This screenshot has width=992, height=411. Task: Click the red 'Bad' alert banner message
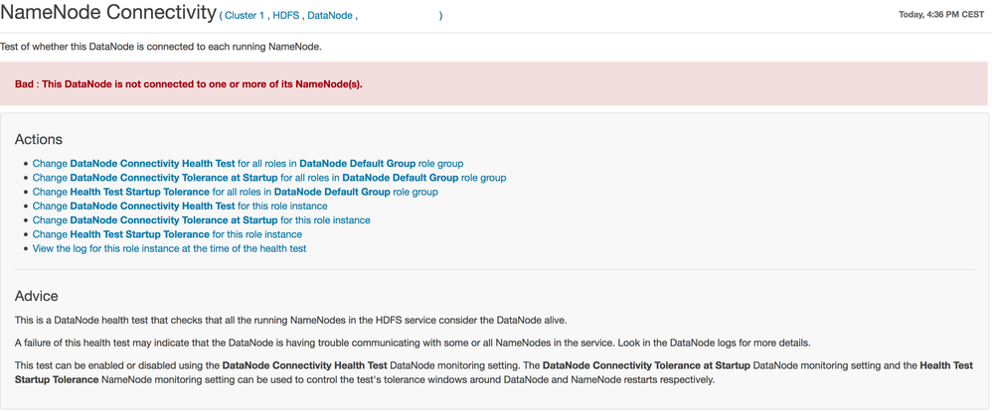click(x=189, y=84)
